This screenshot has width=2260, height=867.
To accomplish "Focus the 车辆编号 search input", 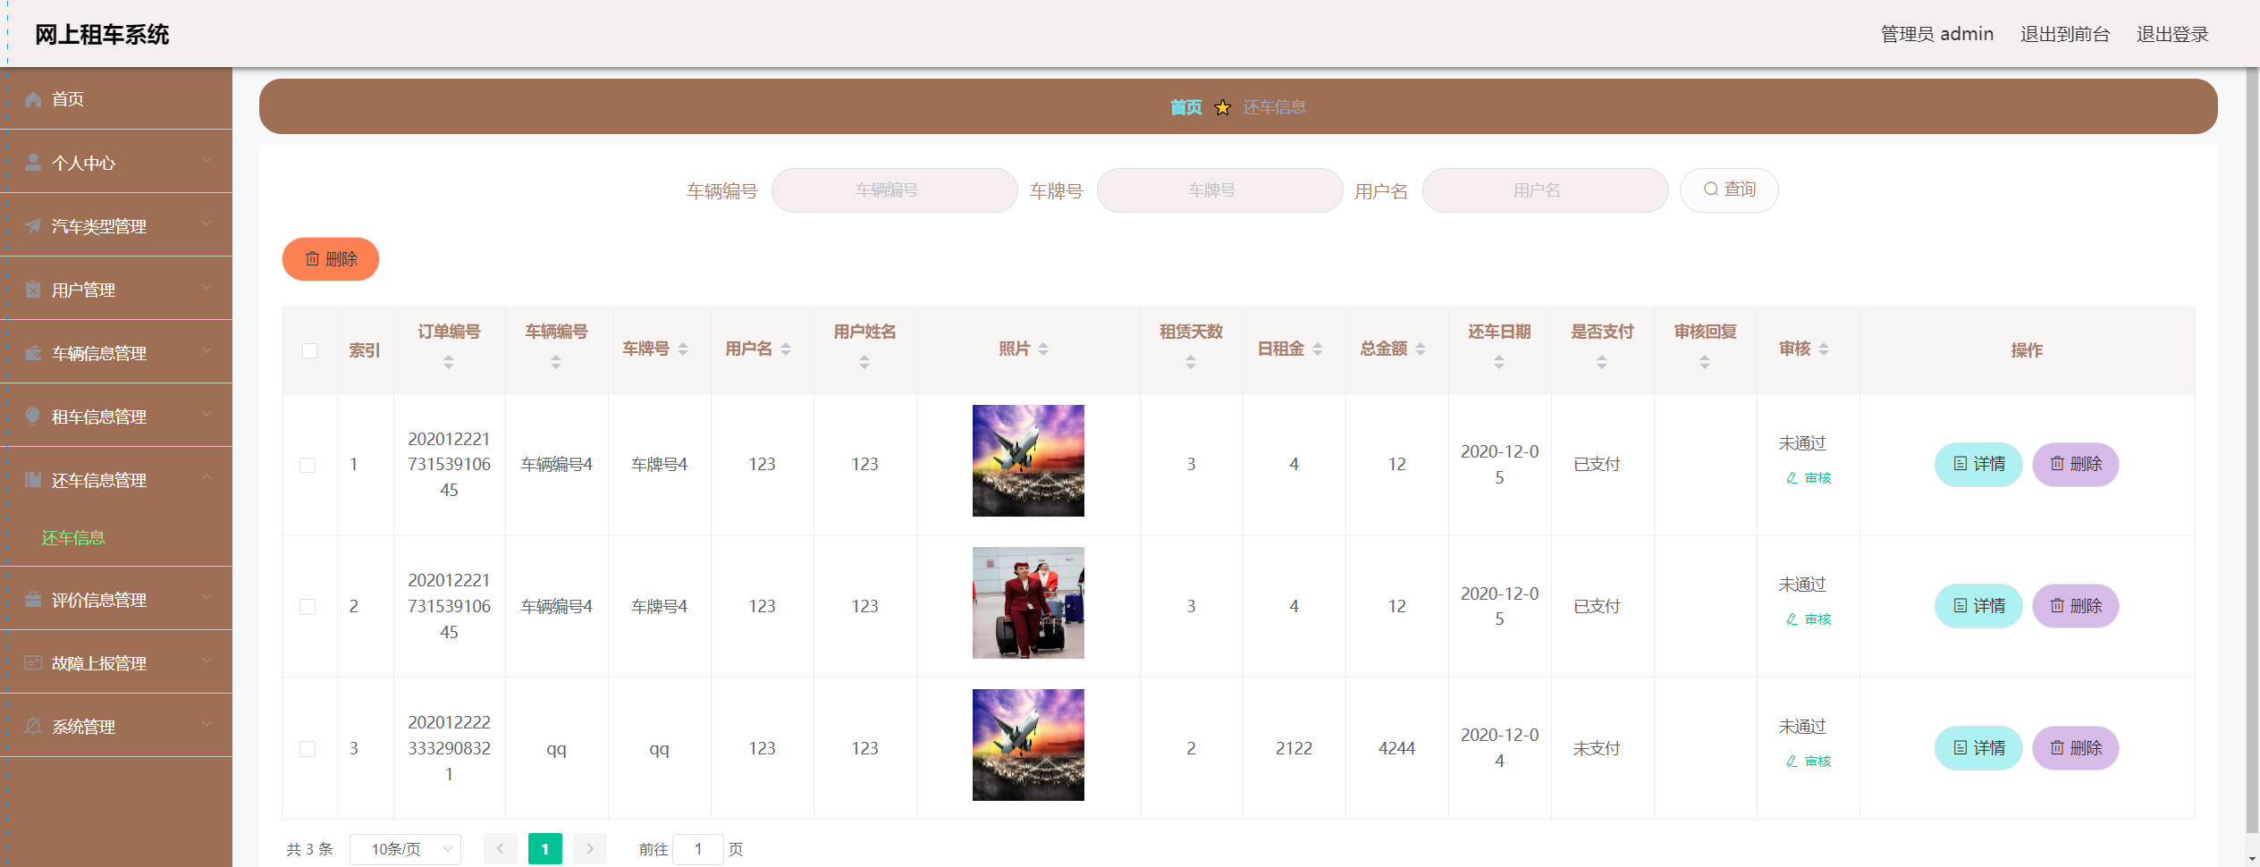I will point(894,190).
